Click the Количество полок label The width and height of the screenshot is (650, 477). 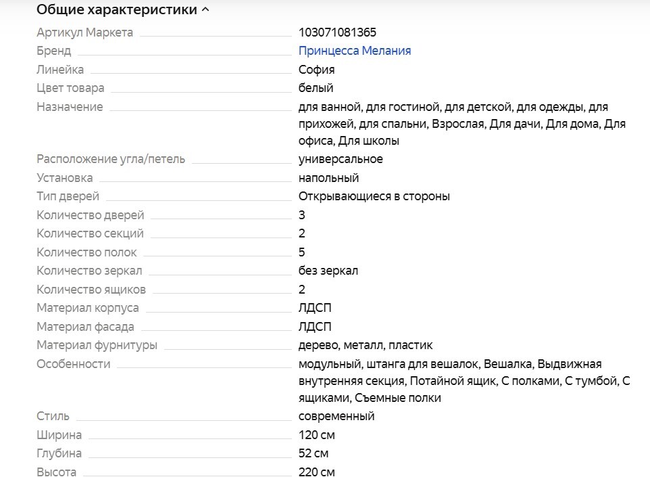(86, 252)
